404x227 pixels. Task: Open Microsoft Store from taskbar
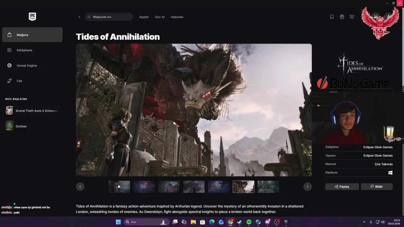(x=203, y=222)
